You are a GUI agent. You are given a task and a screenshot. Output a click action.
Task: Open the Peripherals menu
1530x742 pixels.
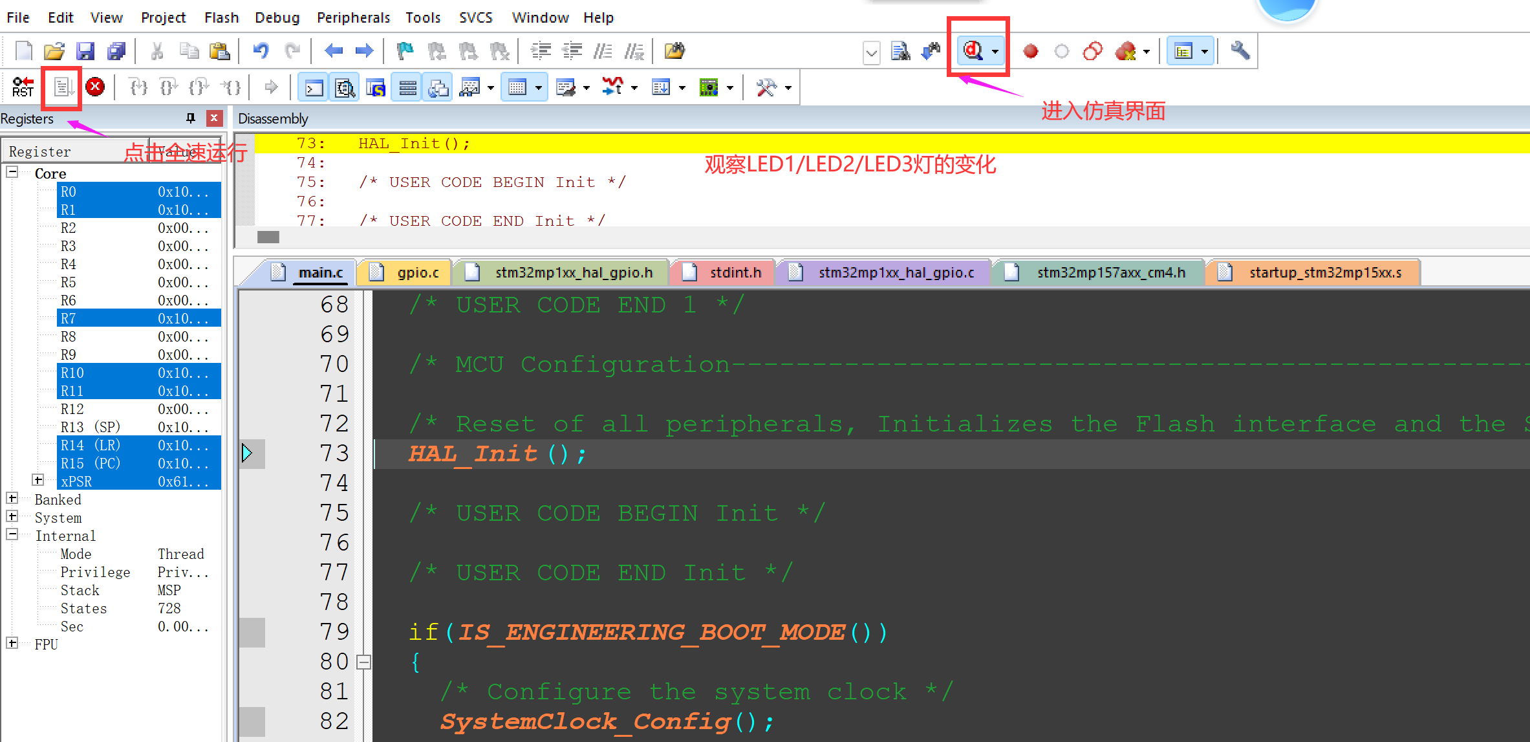[353, 17]
